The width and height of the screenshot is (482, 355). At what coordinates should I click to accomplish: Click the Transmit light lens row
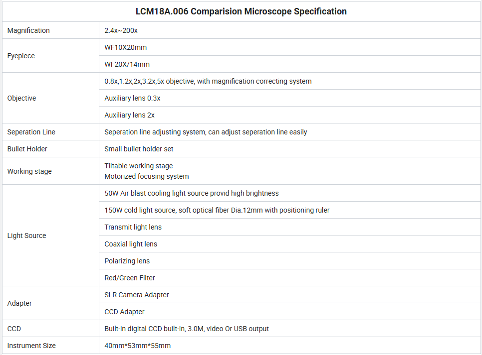point(290,227)
